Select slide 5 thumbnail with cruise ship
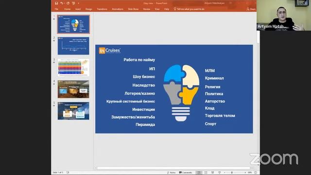 tap(73, 111)
